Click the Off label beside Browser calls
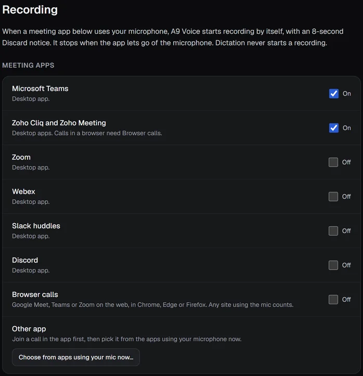Screen dimensions: 363x376 346,299
